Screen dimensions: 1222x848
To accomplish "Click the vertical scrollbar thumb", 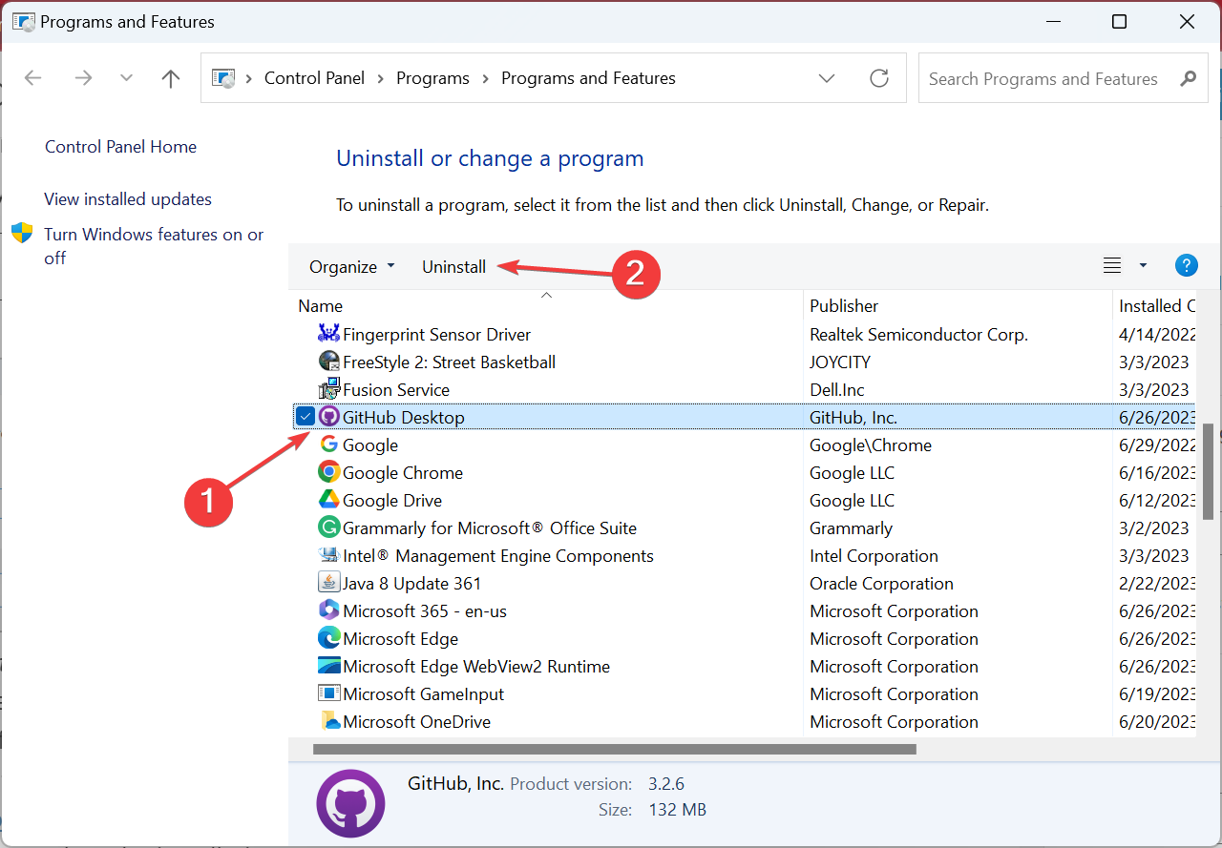I will point(1209,471).
